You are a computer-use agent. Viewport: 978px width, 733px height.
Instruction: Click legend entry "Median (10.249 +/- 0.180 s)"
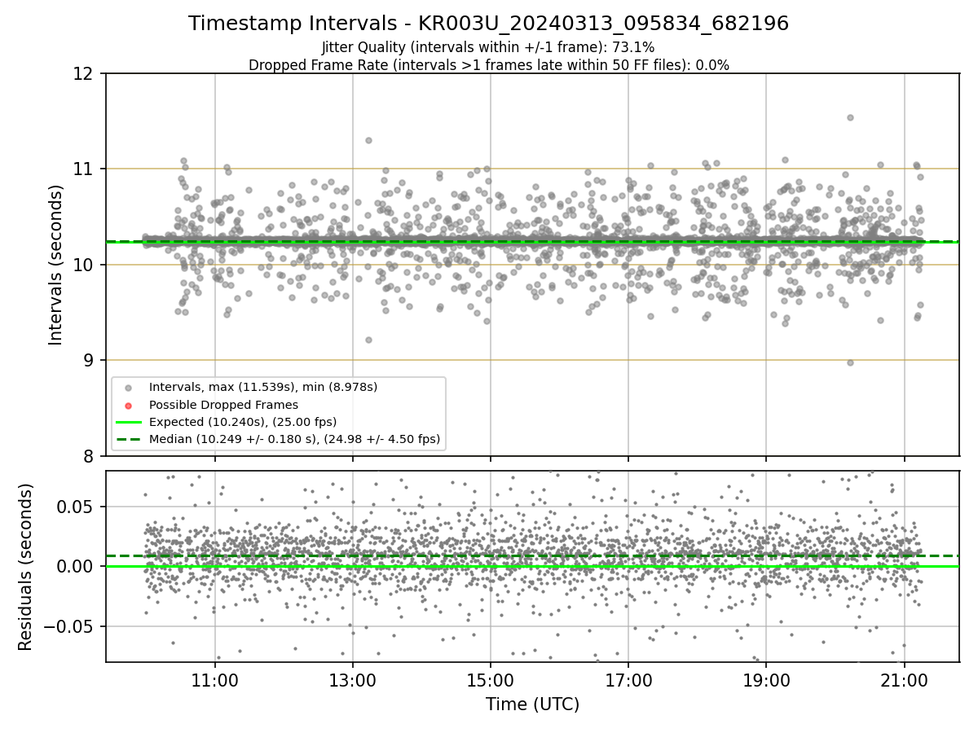pyautogui.click(x=294, y=439)
